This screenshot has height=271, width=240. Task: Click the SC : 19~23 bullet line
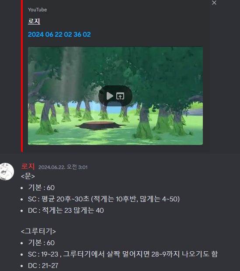(x=123, y=254)
